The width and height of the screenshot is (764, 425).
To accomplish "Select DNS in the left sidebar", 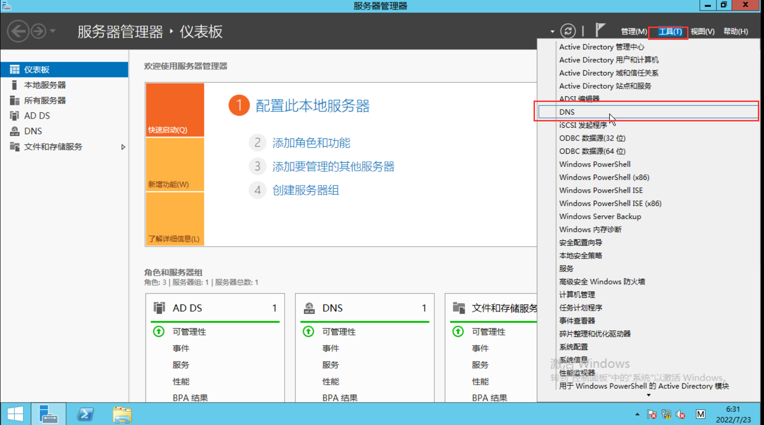I will (x=64, y=131).
